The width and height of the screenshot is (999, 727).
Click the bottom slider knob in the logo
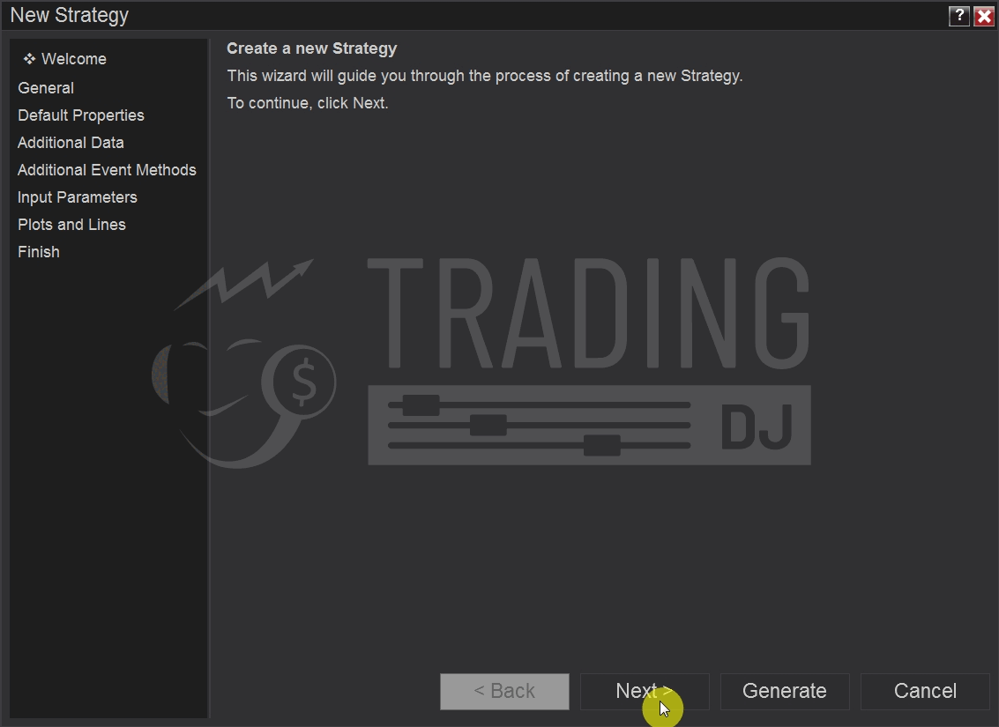[x=601, y=445]
